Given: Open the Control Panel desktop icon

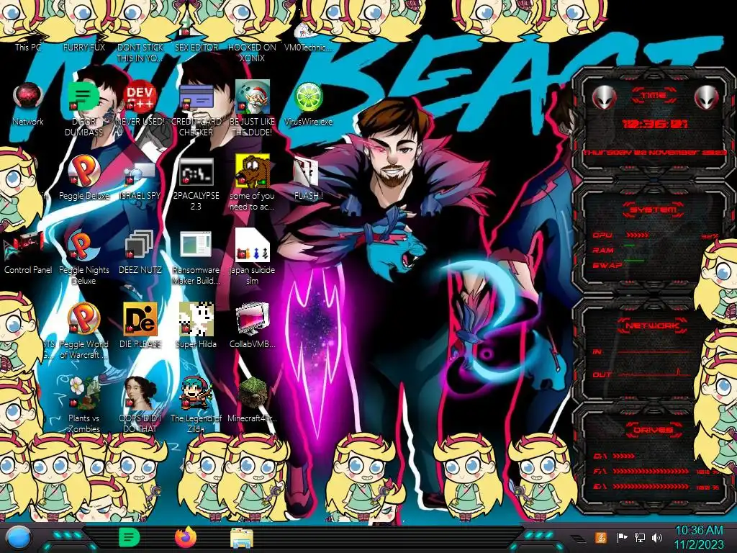Looking at the screenshot, I should click(24, 246).
